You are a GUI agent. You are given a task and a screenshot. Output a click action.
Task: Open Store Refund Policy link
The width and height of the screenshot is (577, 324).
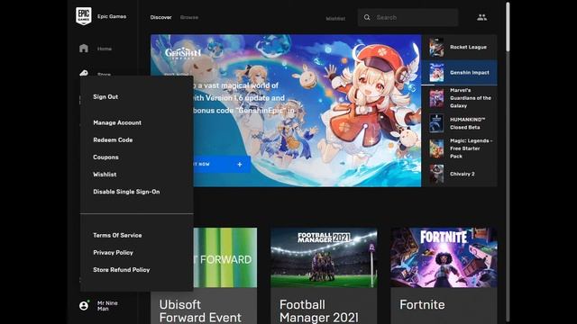122,270
